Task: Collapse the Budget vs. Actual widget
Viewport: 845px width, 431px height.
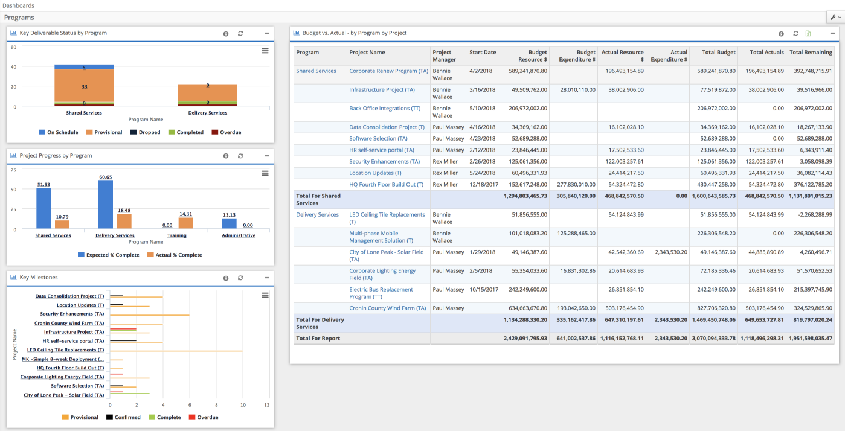Action: (x=833, y=34)
